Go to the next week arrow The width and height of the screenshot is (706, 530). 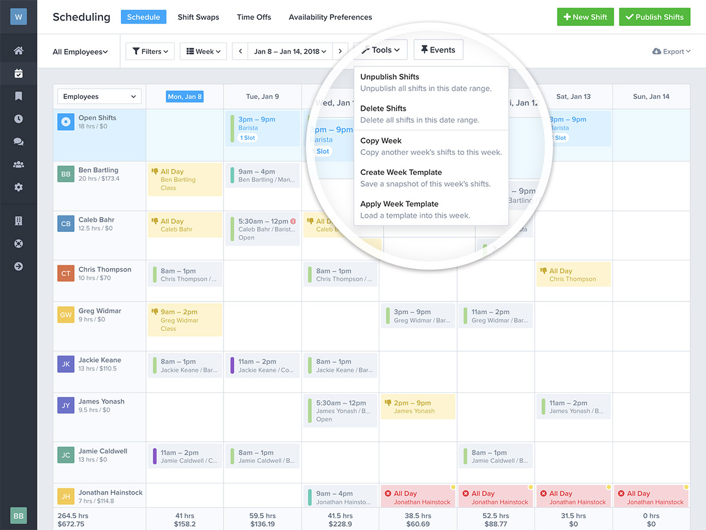(340, 51)
